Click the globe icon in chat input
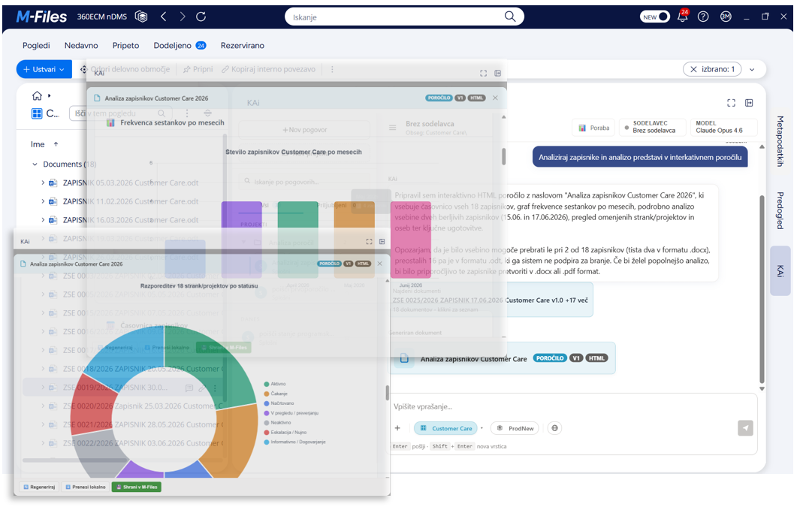 coord(554,428)
